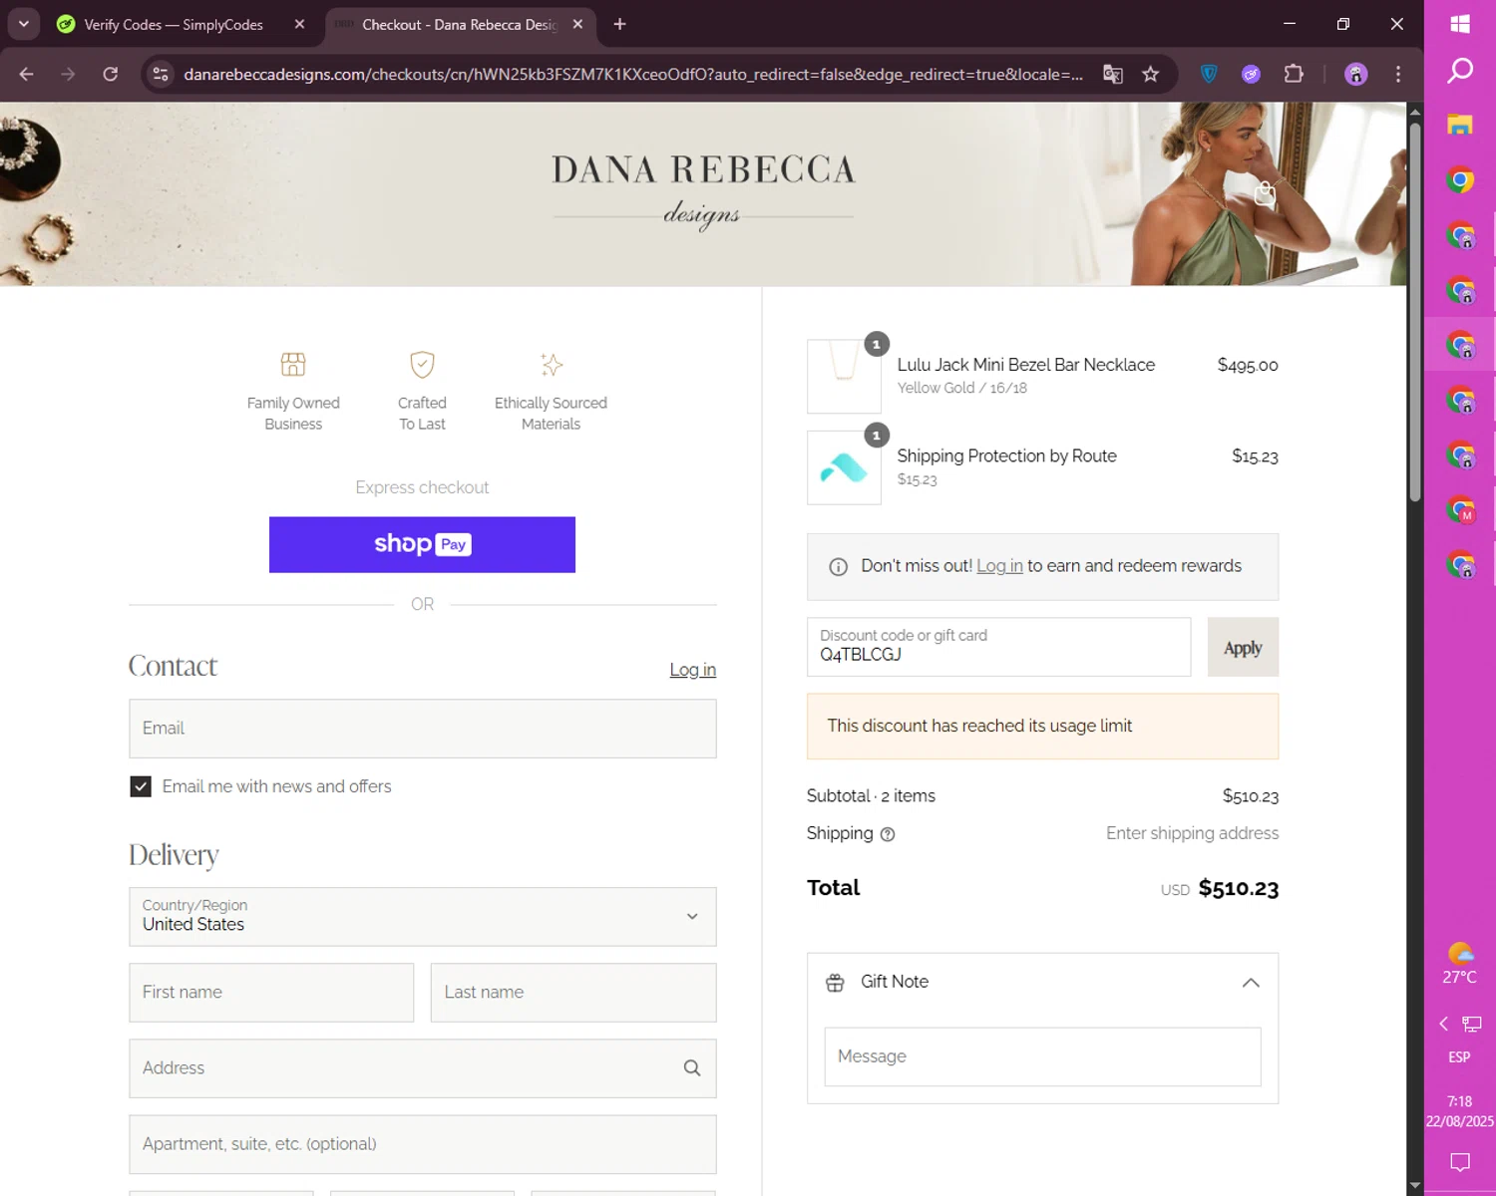The width and height of the screenshot is (1496, 1196).
Task: Click Log in link beside Contact
Action: point(692,670)
